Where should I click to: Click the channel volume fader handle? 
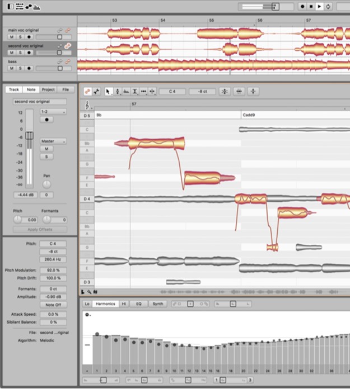(30, 136)
